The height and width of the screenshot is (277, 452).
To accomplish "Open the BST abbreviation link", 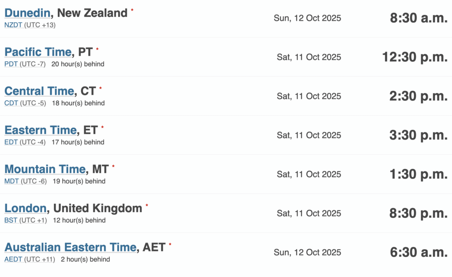I will point(11,220).
